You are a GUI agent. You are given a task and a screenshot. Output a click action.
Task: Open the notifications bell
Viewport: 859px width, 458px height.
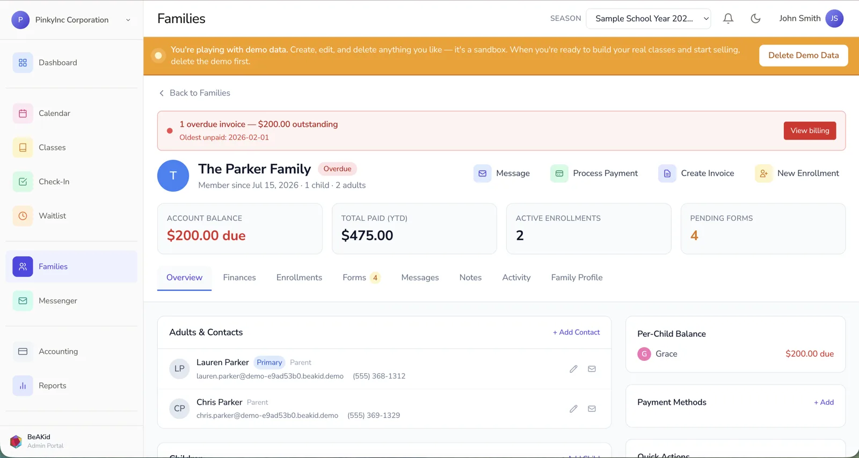pyautogui.click(x=728, y=18)
